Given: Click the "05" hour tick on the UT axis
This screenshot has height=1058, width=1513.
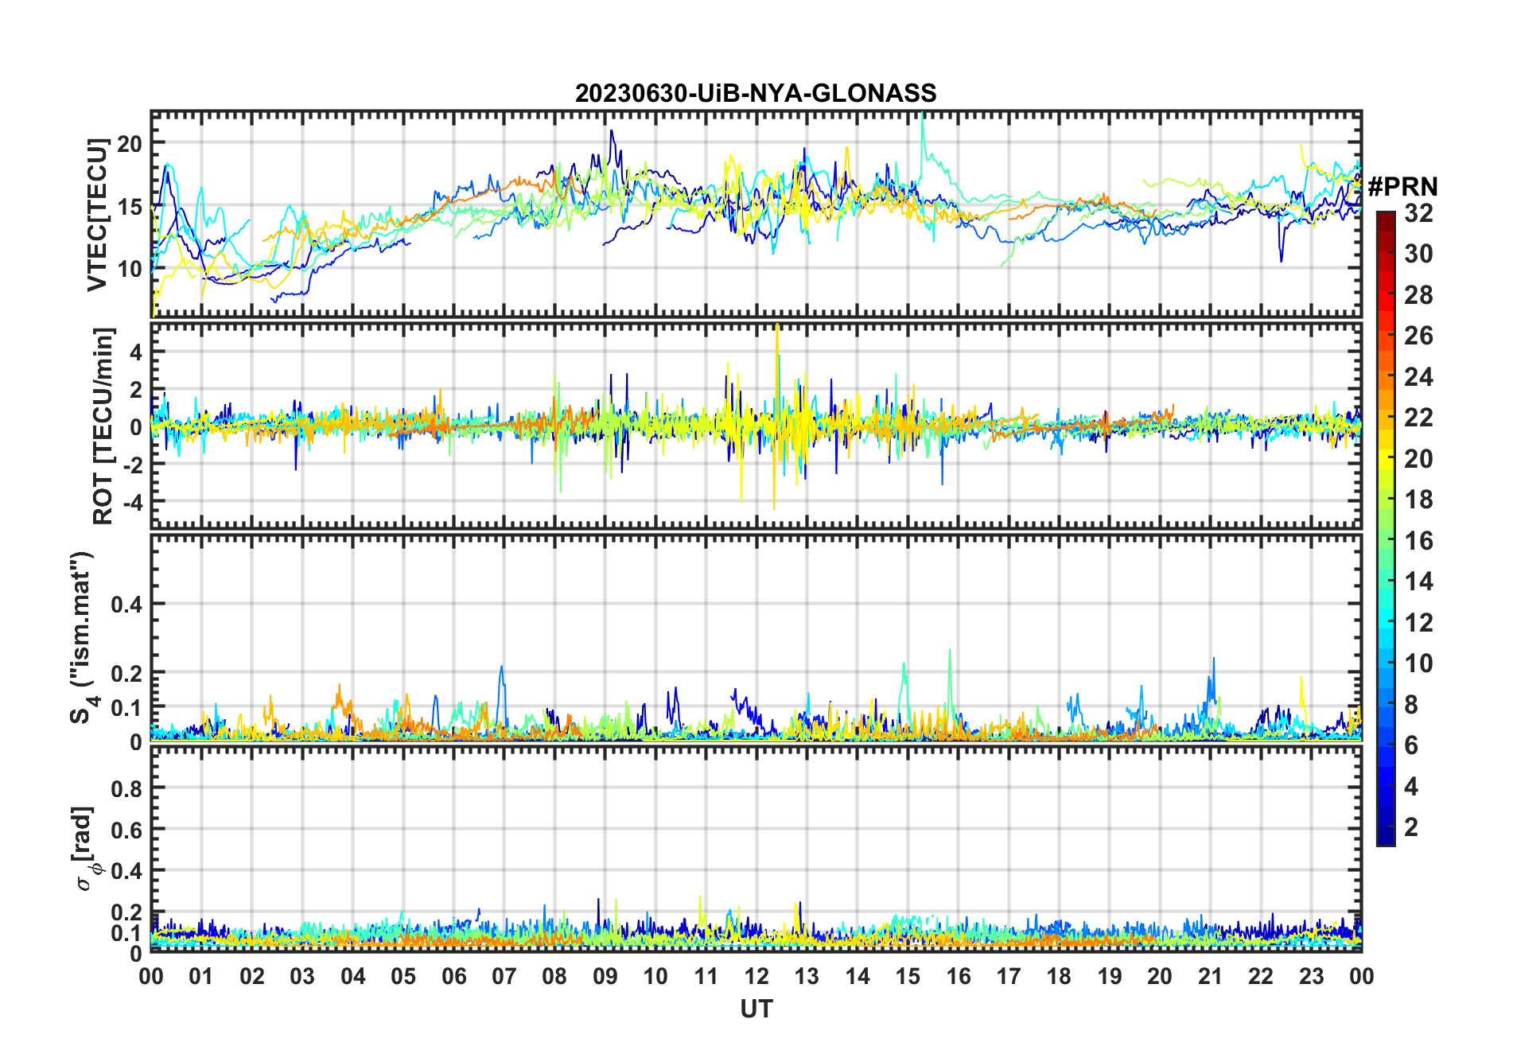Looking at the screenshot, I should coord(403,976).
